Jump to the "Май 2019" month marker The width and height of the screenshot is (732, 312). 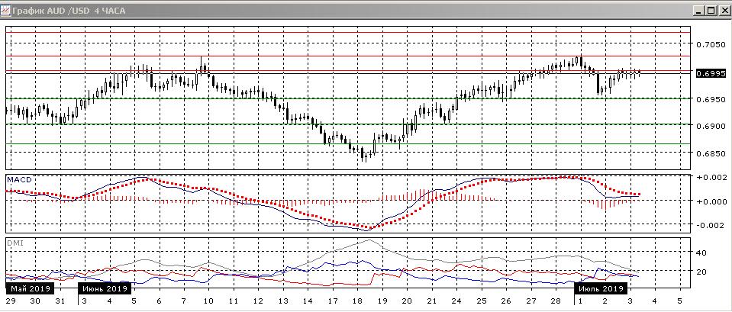coord(30,289)
